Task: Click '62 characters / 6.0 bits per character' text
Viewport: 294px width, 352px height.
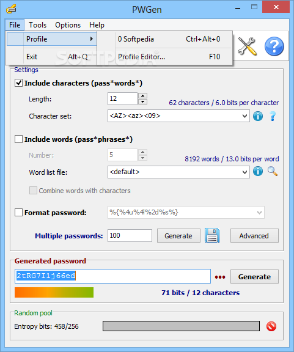Action: [x=224, y=103]
